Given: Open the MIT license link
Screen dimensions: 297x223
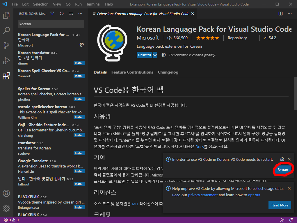Looking at the screenshot, I should coord(135,204).
